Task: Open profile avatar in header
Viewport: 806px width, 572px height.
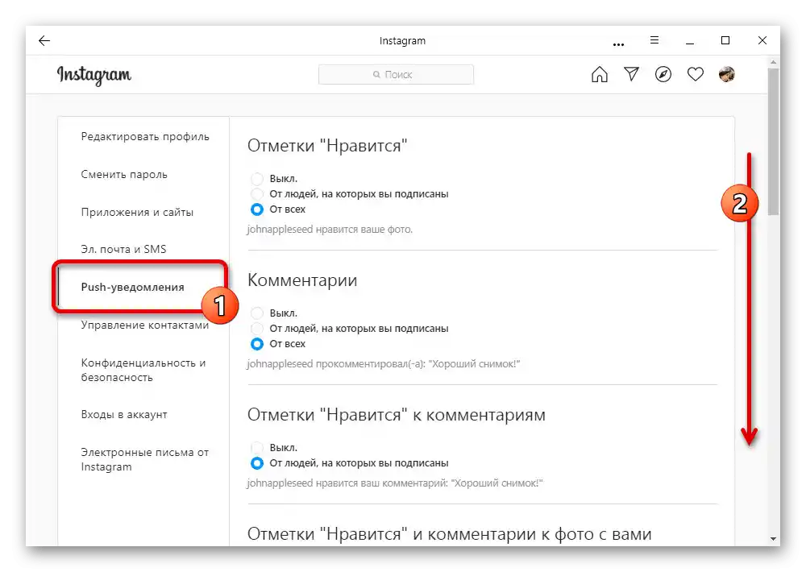Action: (726, 75)
